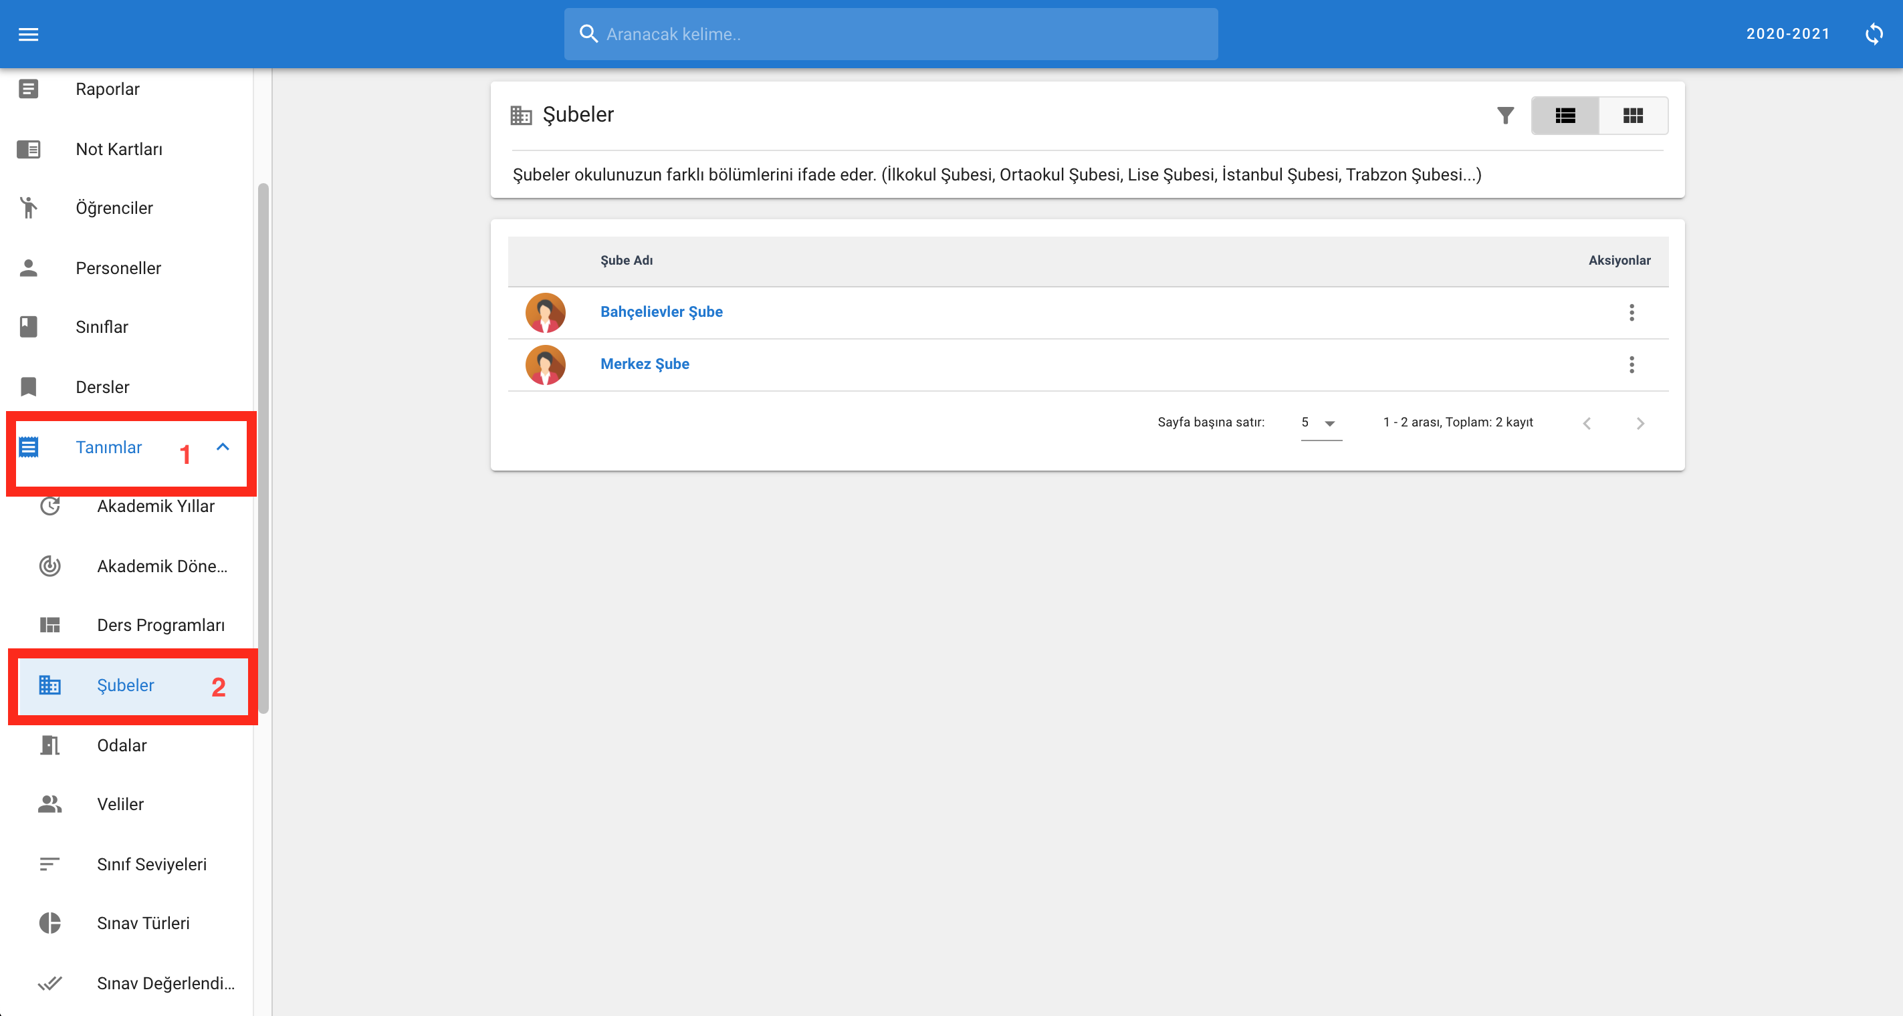The image size is (1903, 1016).
Task: Go to previous page arrow
Action: pyautogui.click(x=1586, y=423)
